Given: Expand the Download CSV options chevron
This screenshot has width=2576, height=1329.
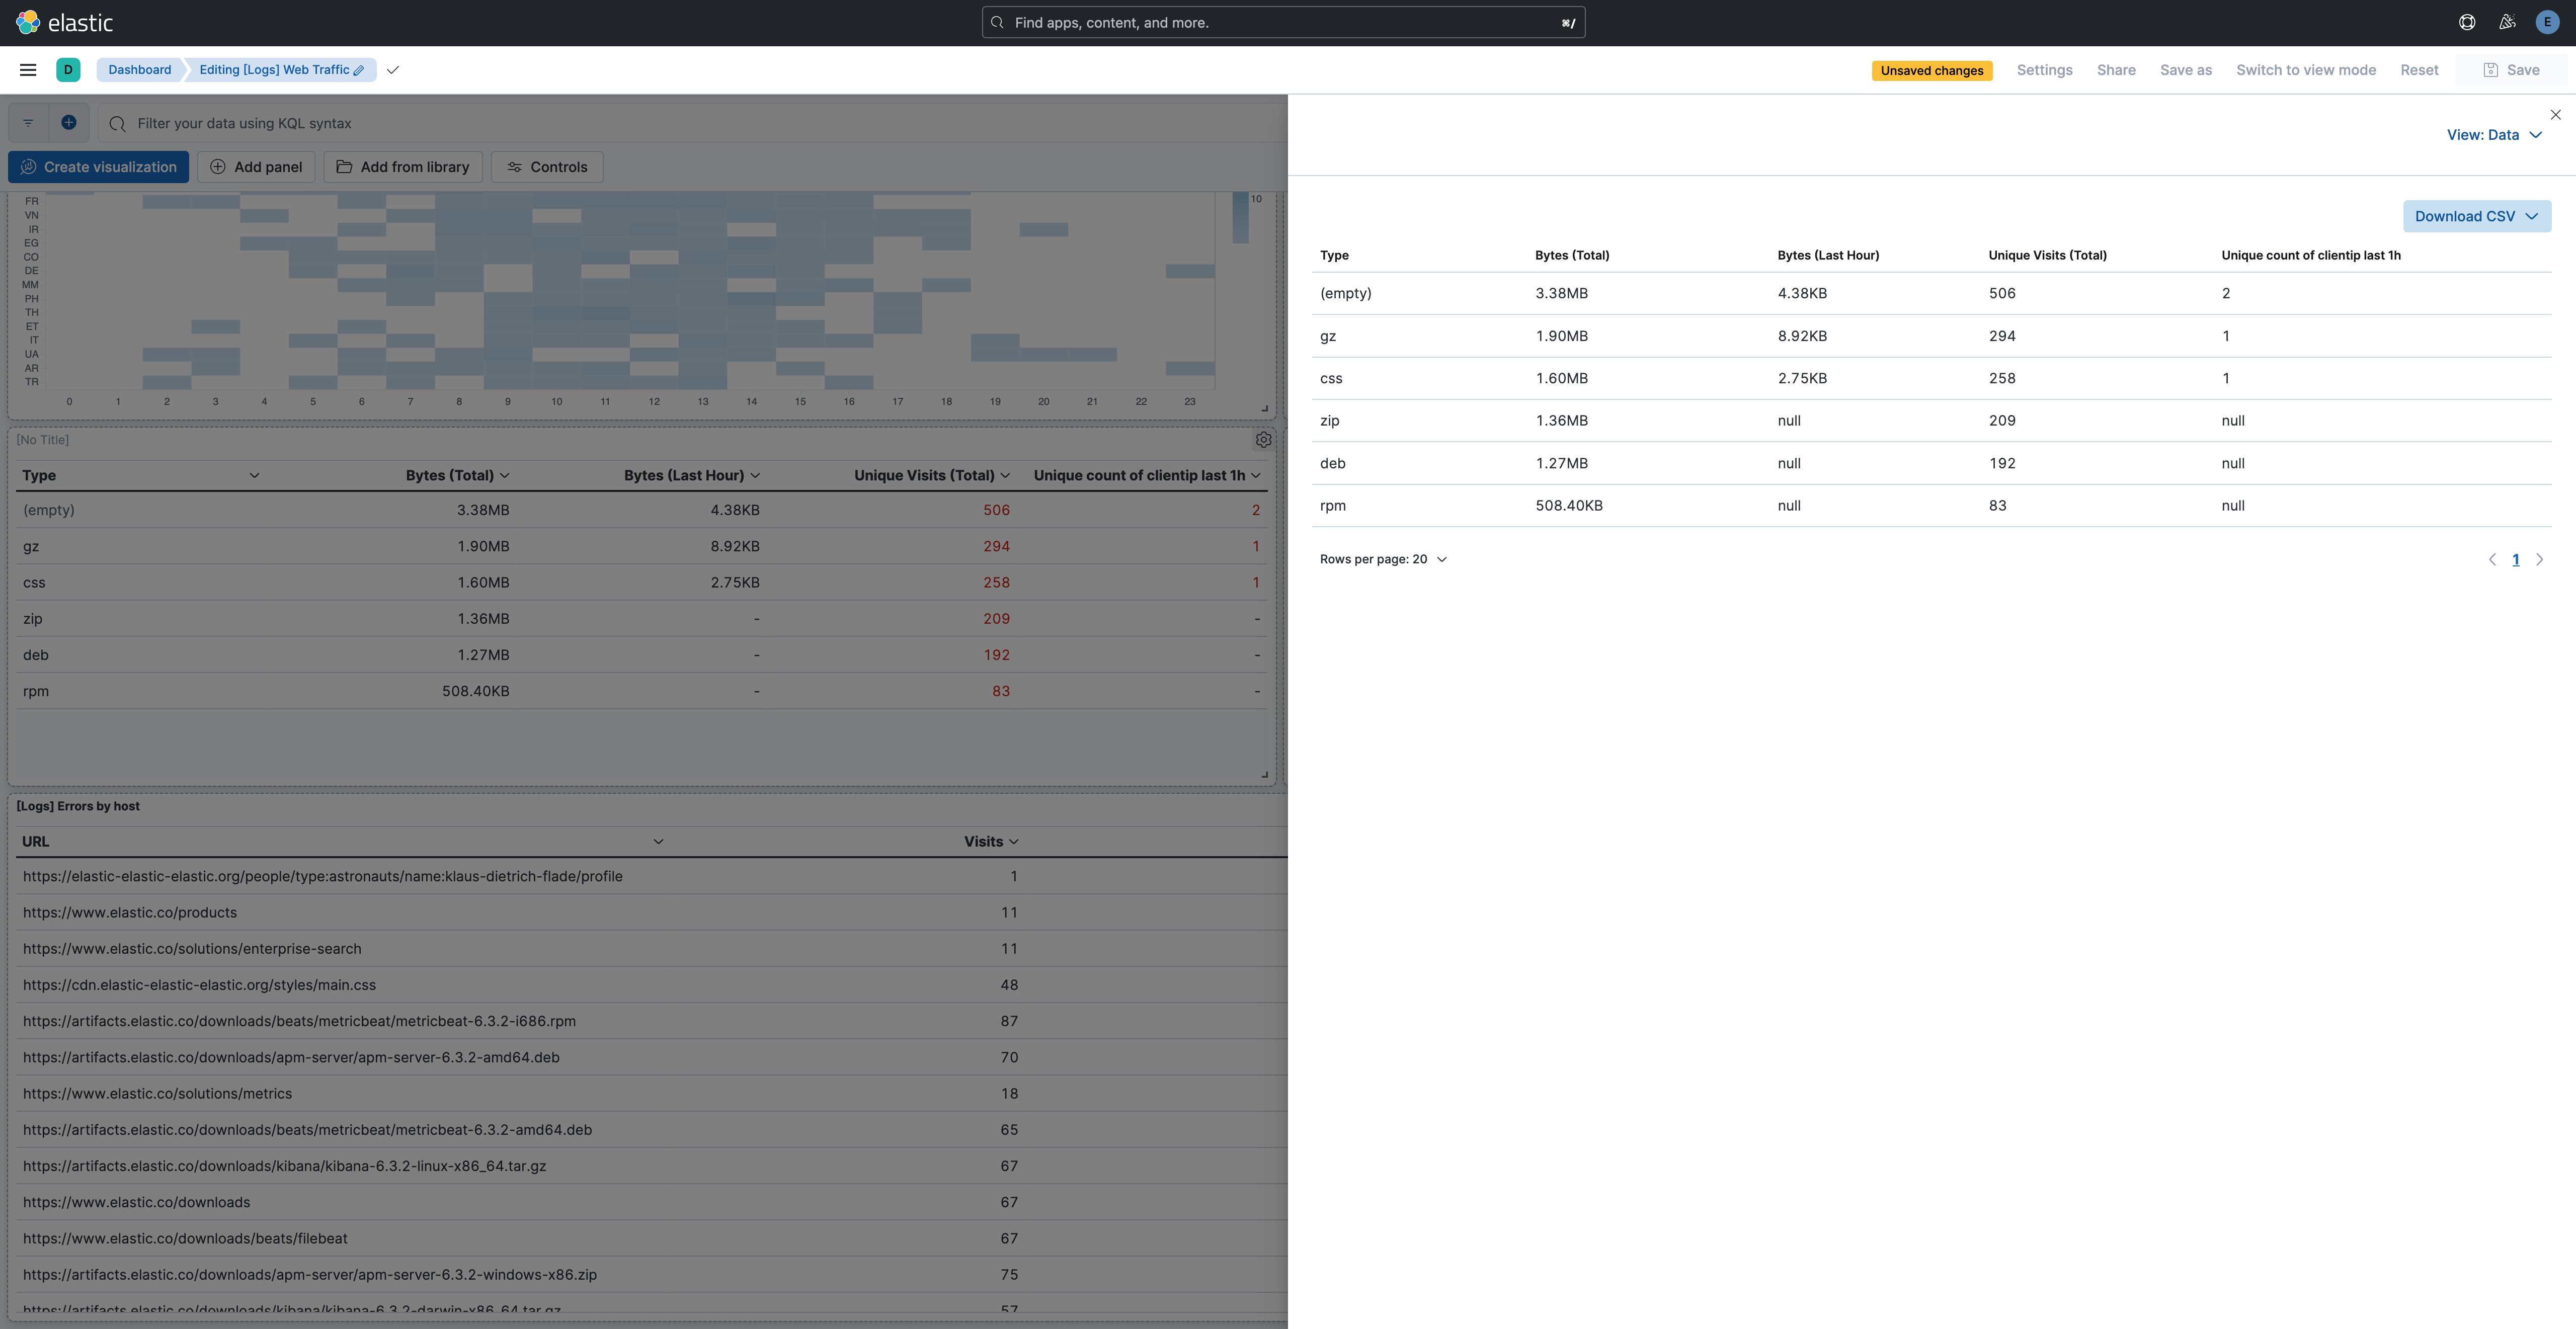Looking at the screenshot, I should pos(2532,216).
